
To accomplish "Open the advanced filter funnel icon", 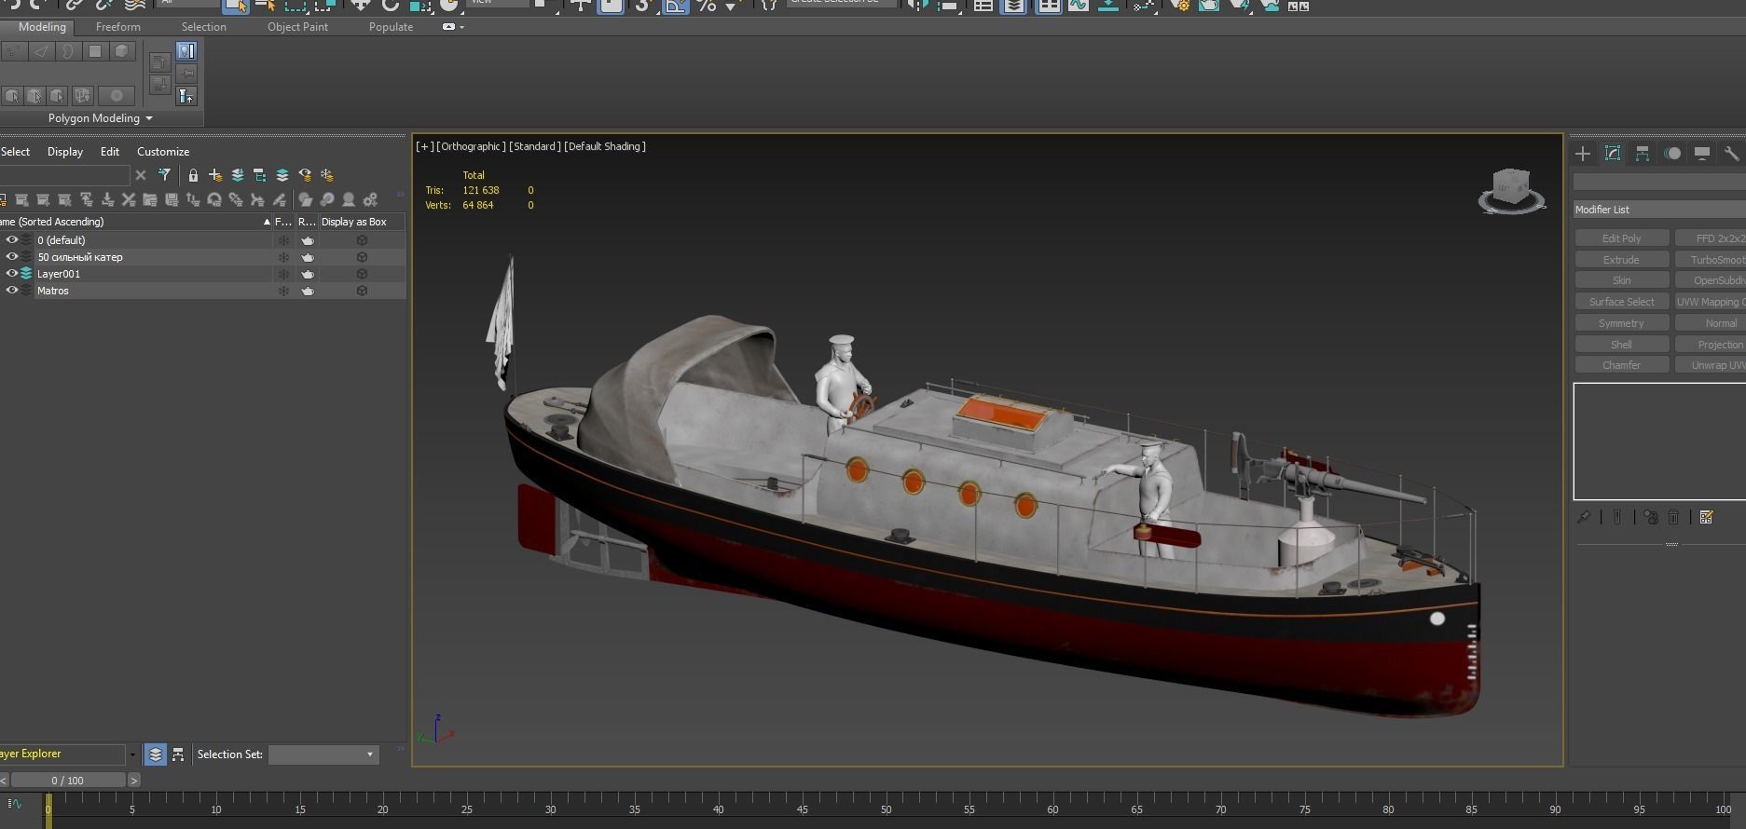I will point(164,175).
